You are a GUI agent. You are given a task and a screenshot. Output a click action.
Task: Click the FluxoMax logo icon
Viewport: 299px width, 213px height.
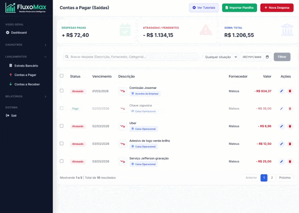(10, 8)
